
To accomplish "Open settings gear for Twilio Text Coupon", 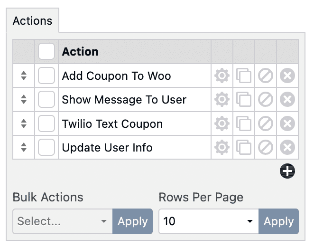I will [x=222, y=124].
